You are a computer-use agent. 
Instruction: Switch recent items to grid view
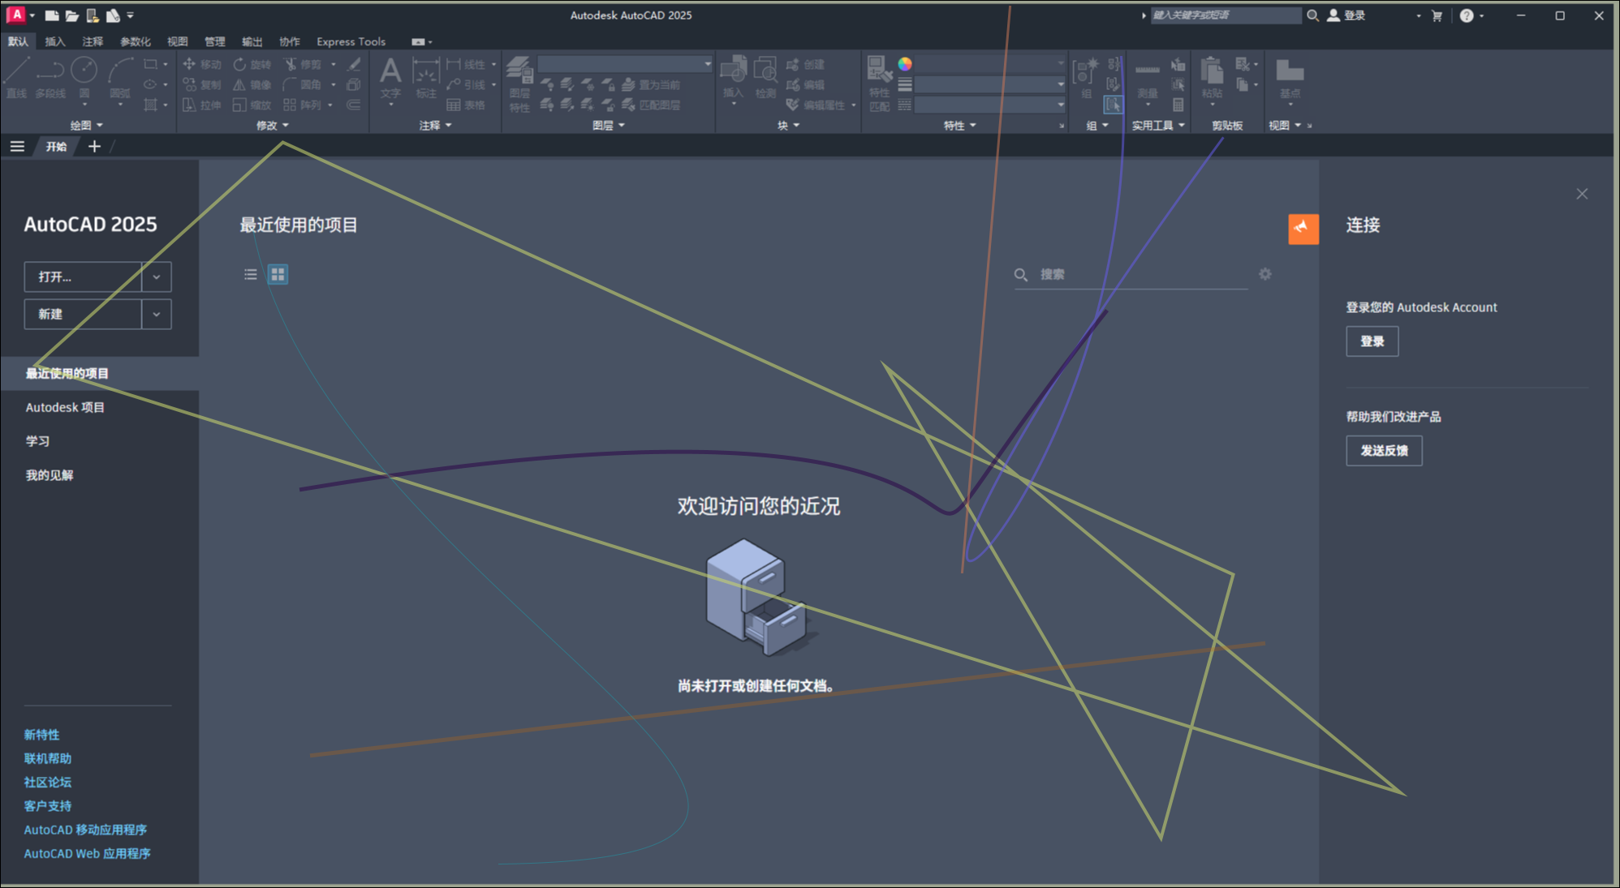point(278,274)
